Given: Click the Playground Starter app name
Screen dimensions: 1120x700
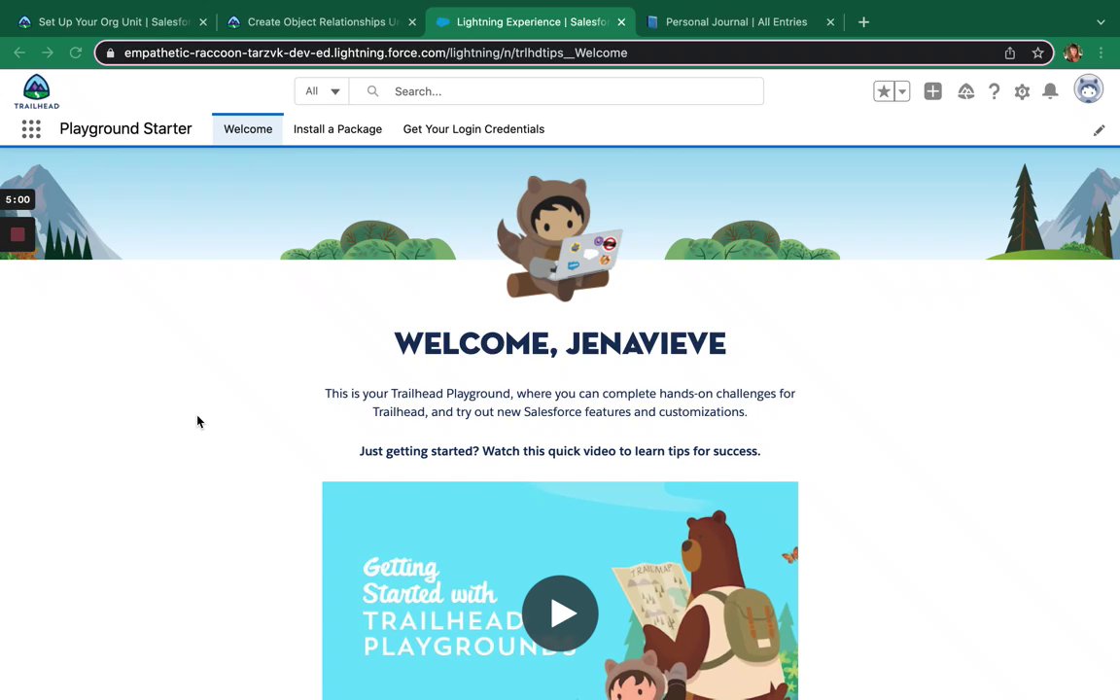Looking at the screenshot, I should [x=125, y=128].
